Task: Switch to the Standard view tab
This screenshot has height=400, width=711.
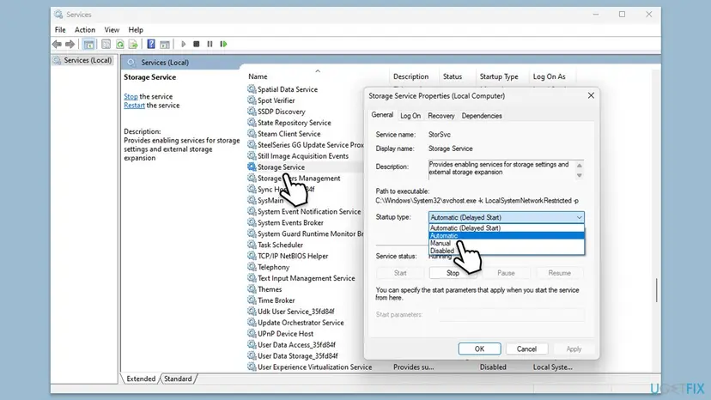Action: pos(178,379)
